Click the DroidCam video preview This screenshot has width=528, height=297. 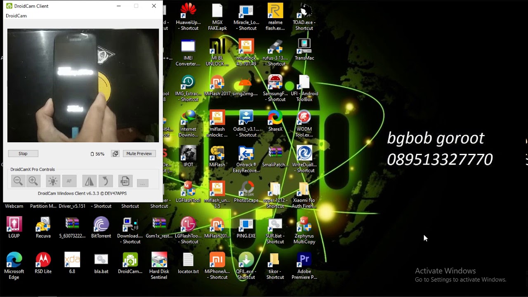pyautogui.click(x=83, y=85)
